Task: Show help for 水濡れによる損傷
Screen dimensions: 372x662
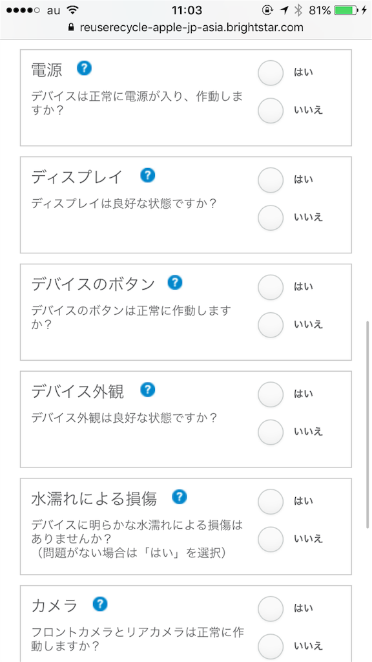Action: point(180,497)
